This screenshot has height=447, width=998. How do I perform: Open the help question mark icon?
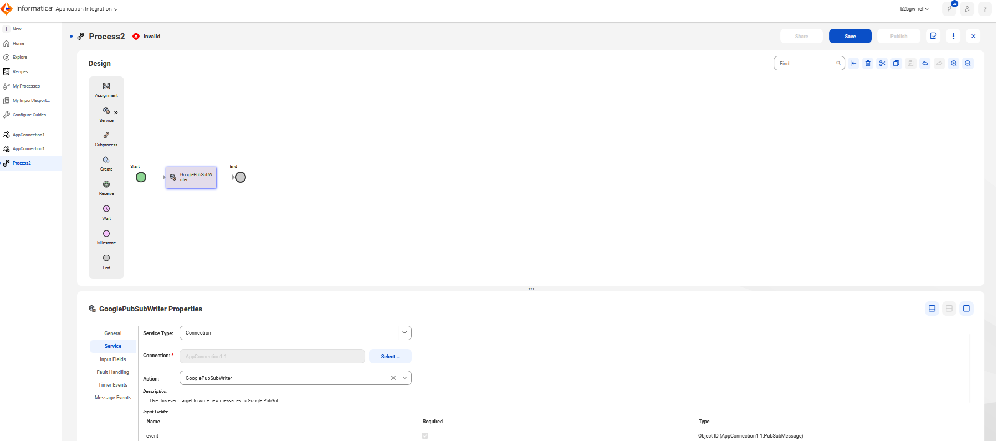(985, 9)
